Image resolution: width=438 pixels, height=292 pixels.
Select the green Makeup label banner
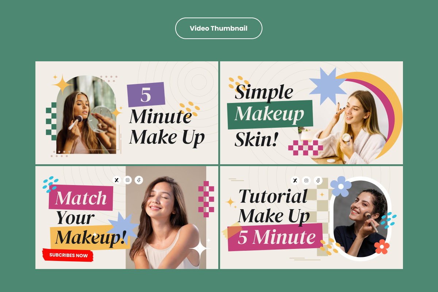click(270, 114)
